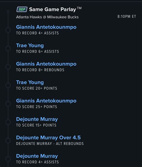Select circle marker beside Trae Young 6+ assists
This screenshot has height=167, width=142.
pyautogui.click(x=8, y=48)
